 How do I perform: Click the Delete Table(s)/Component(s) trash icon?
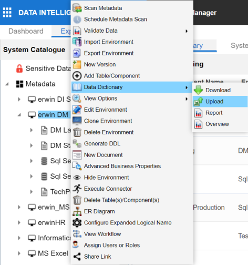point(77,200)
